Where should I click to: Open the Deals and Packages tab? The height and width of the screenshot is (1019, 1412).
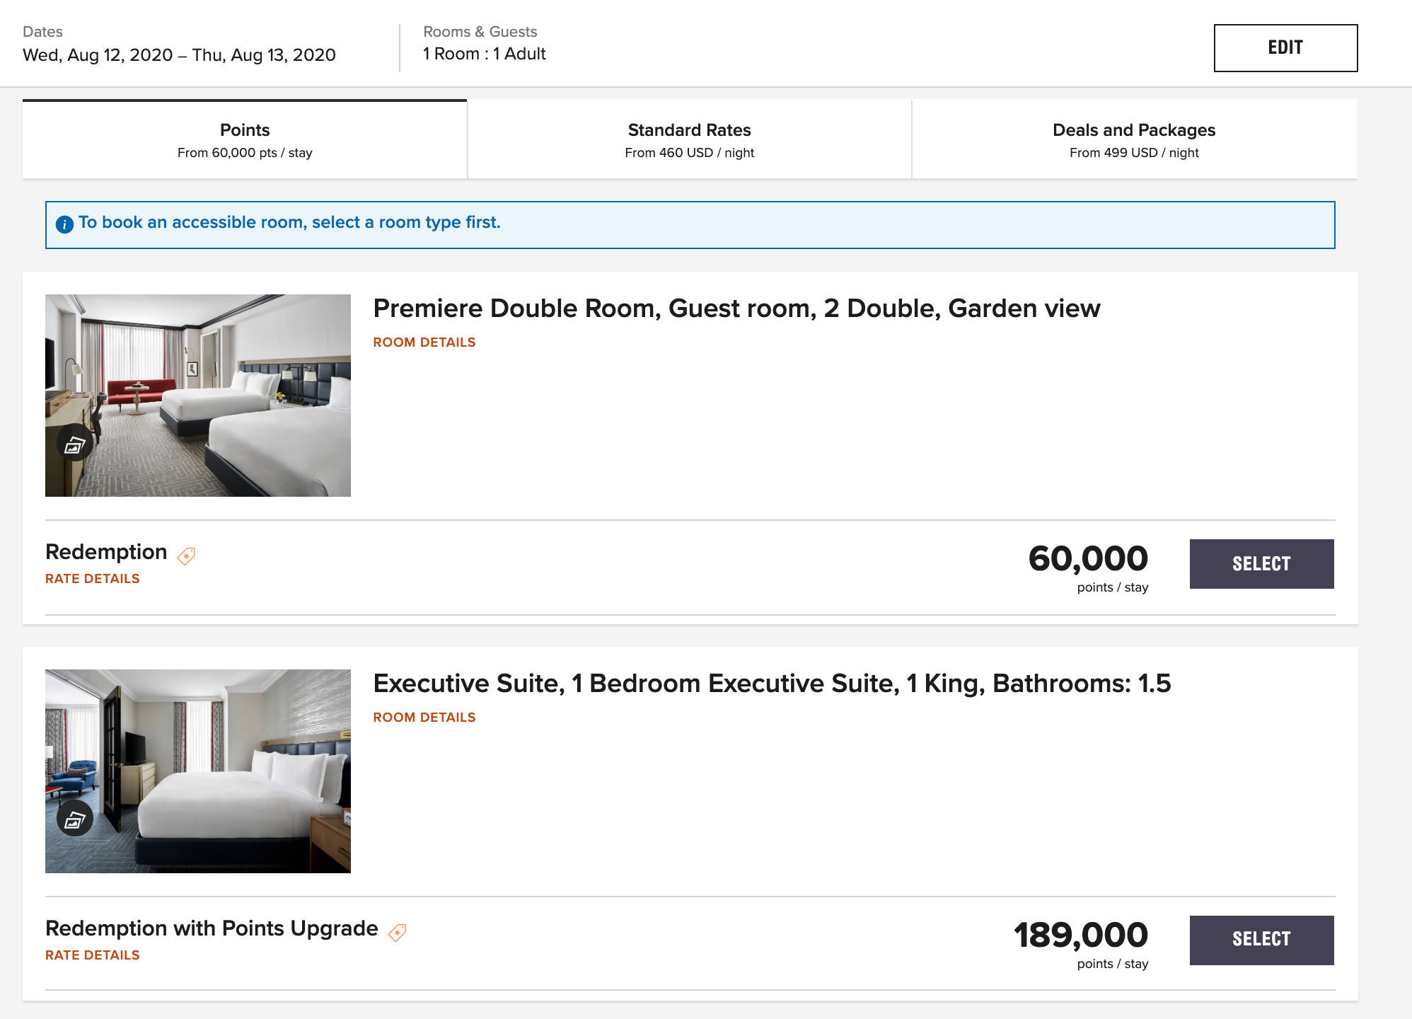(x=1133, y=140)
